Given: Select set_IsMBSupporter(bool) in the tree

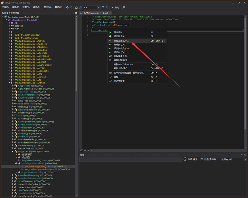Looking at the screenshot, I should (x=35, y=170).
